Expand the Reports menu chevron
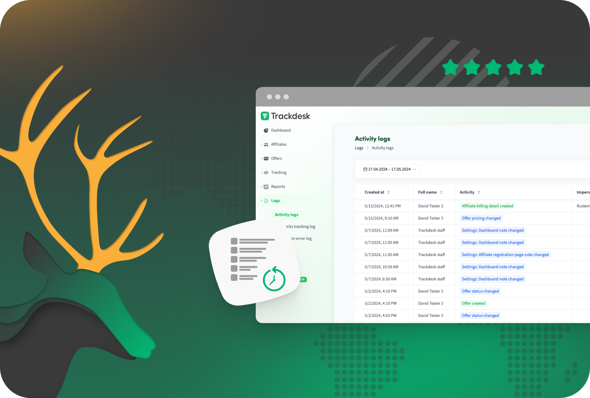Image resolution: width=590 pixels, height=398 pixels. pos(261,187)
